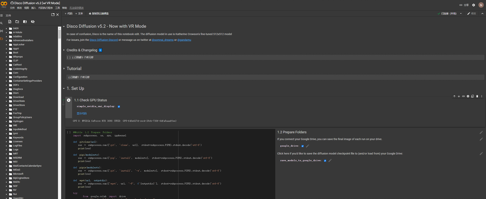Run the Check GPU Status cell
The image size is (486, 199).
click(x=68, y=100)
